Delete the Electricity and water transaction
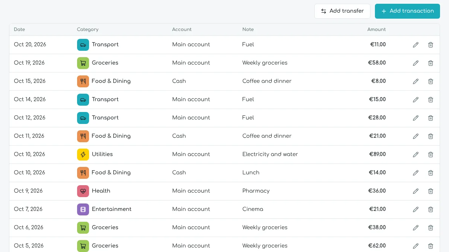 tap(431, 155)
